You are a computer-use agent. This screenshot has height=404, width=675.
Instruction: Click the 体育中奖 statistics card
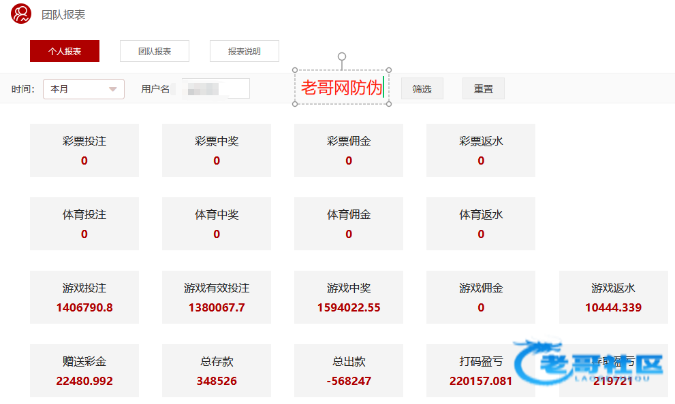click(217, 224)
